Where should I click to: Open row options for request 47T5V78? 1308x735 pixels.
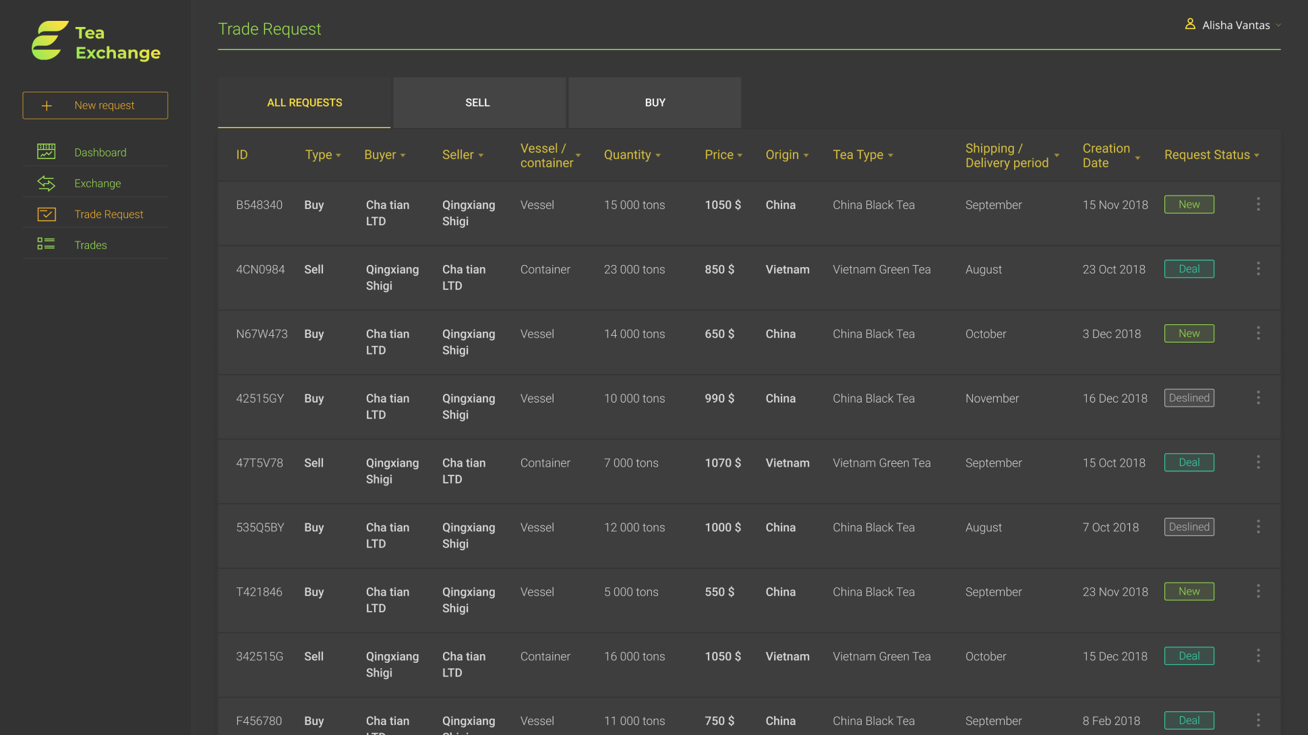[x=1258, y=463]
